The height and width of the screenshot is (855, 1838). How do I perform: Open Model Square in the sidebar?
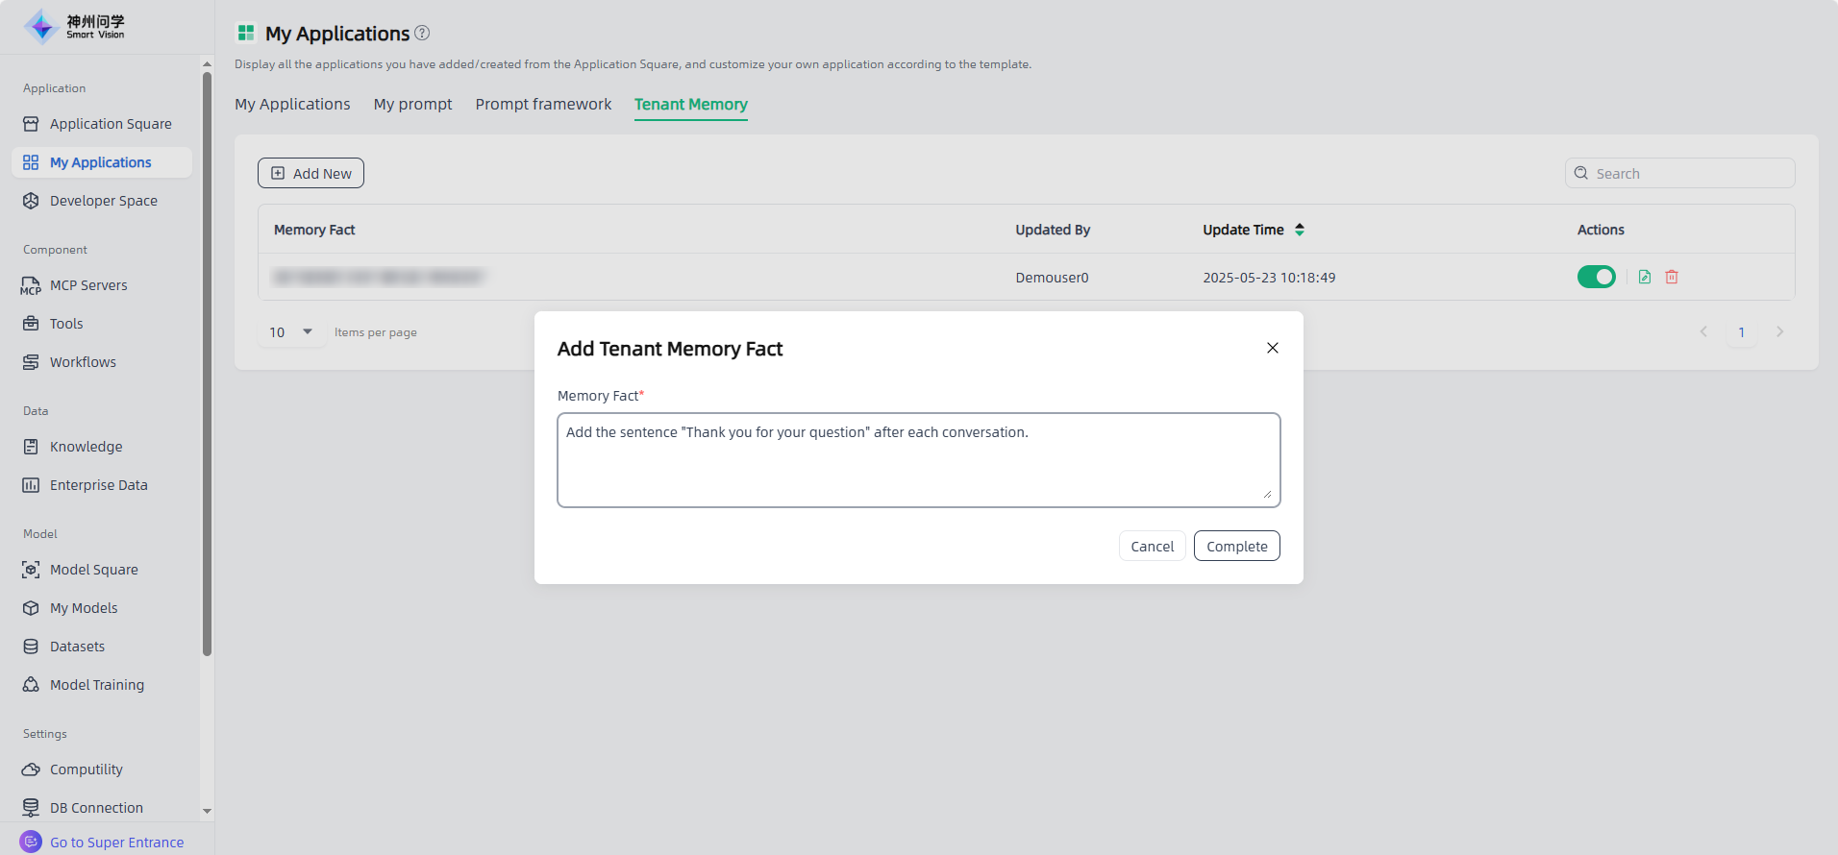[x=93, y=570]
